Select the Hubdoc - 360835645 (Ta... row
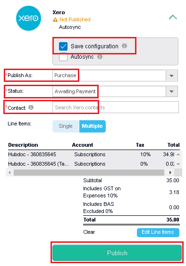Viewport: 186px width, 266px height. tap(91, 164)
